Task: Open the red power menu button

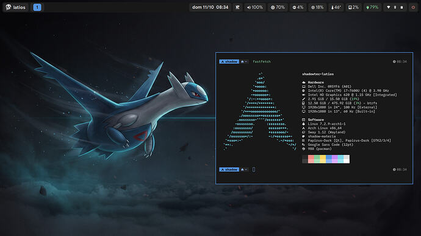Action: tap(413, 7)
